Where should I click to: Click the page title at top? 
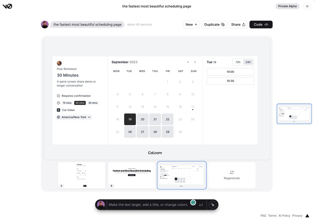[x=157, y=6]
